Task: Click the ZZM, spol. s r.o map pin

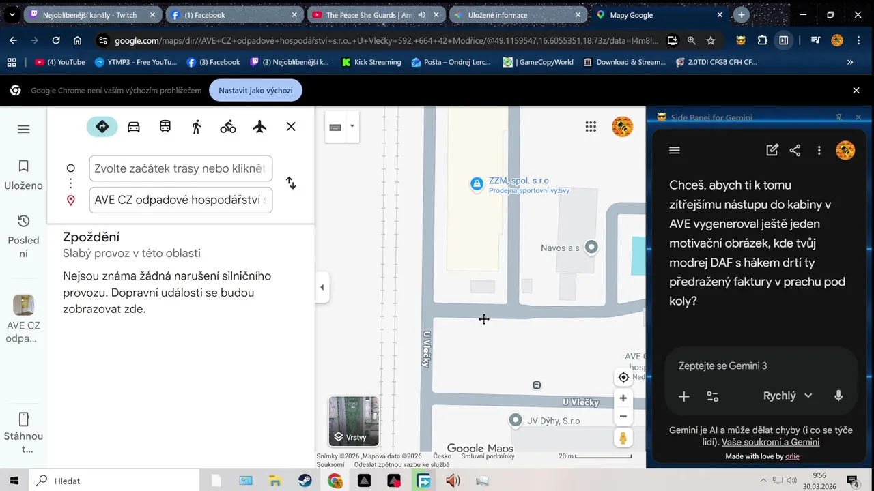Action: coord(477,183)
